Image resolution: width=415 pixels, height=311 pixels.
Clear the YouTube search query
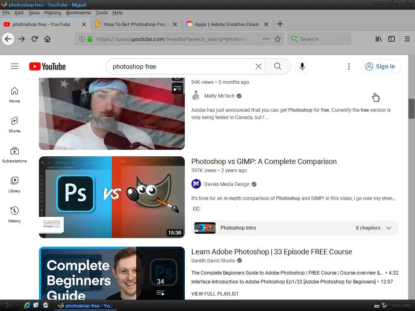[258, 66]
